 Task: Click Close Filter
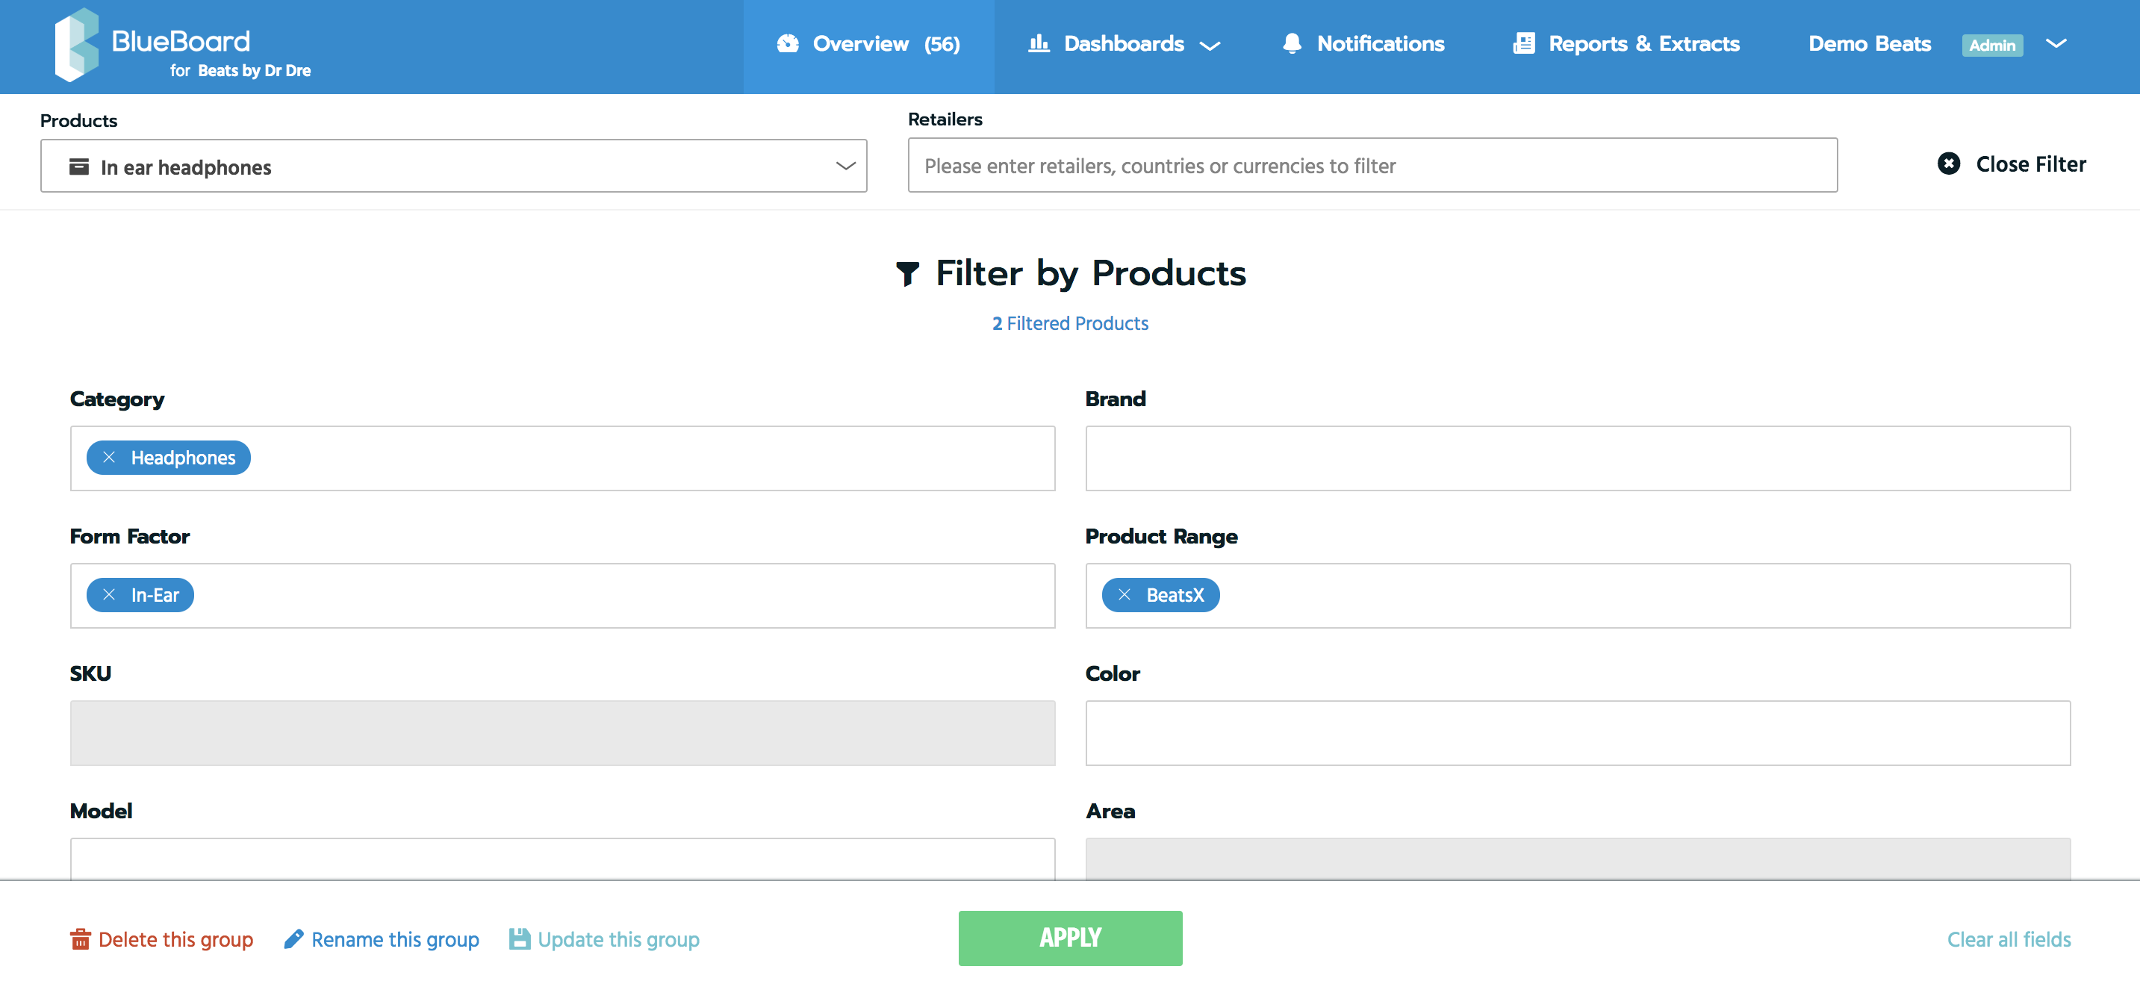[2012, 164]
